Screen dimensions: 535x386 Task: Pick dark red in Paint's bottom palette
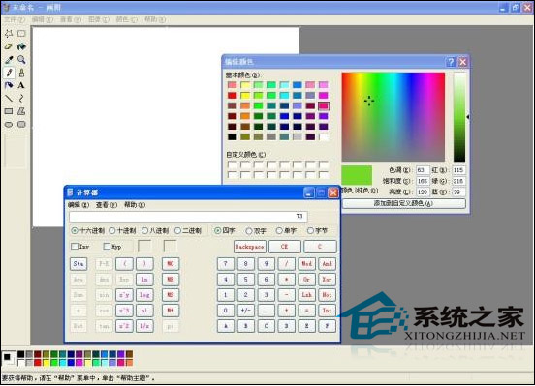(x=38, y=354)
